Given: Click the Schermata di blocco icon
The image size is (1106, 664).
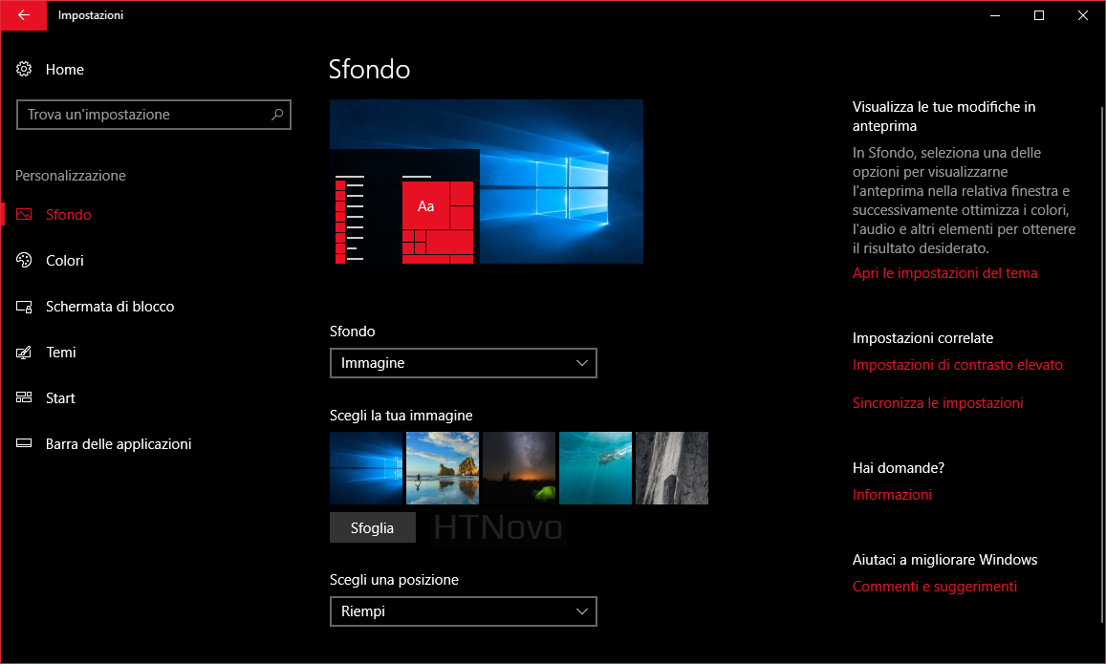Looking at the screenshot, I should (24, 307).
